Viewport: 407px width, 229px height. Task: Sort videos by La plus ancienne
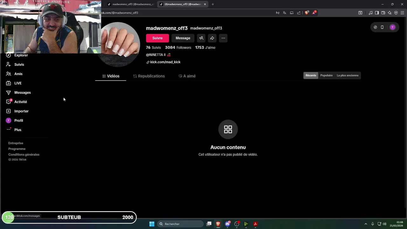(x=348, y=75)
